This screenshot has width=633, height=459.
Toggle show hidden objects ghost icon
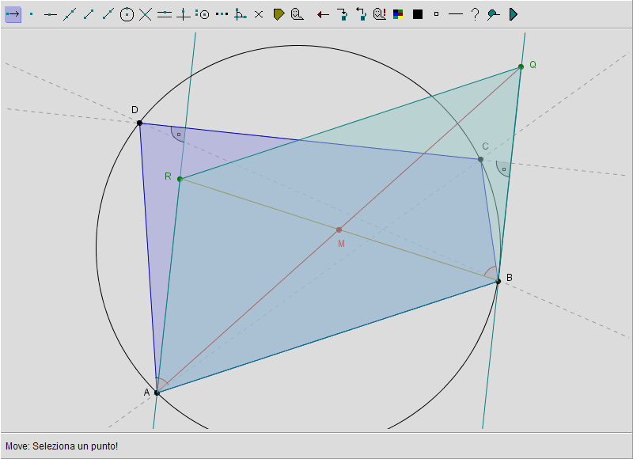coord(380,14)
